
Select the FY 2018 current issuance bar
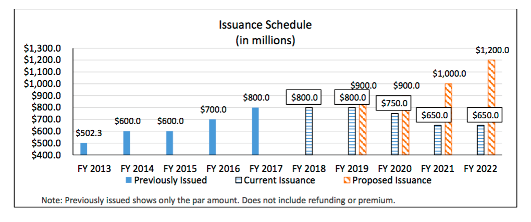pyautogui.click(x=308, y=131)
